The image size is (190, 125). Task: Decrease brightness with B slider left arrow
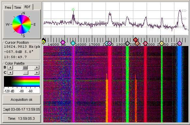[10, 67]
